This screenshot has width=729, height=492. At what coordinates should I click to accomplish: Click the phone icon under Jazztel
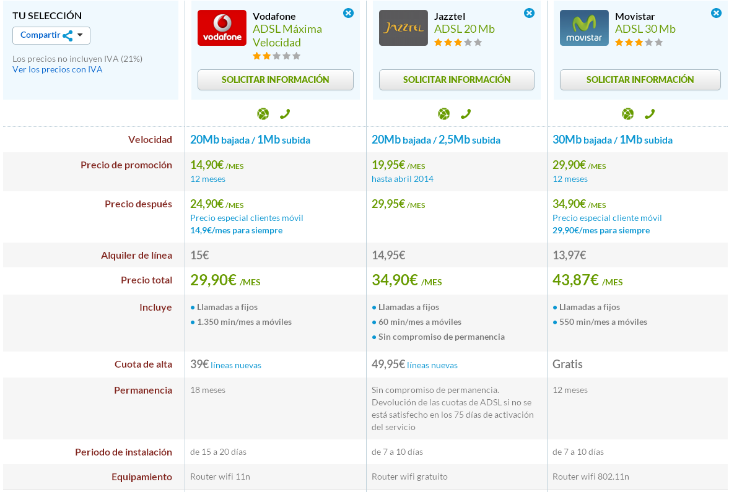tap(466, 114)
